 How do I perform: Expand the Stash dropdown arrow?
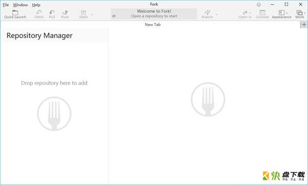[x=91, y=14]
